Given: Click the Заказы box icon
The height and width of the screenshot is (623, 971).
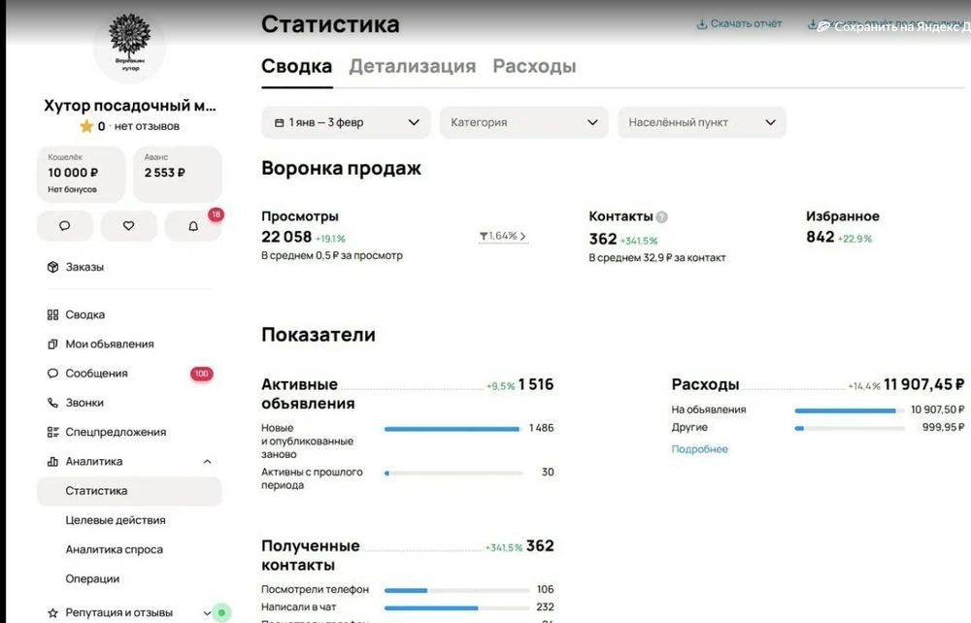Looking at the screenshot, I should pos(53,267).
